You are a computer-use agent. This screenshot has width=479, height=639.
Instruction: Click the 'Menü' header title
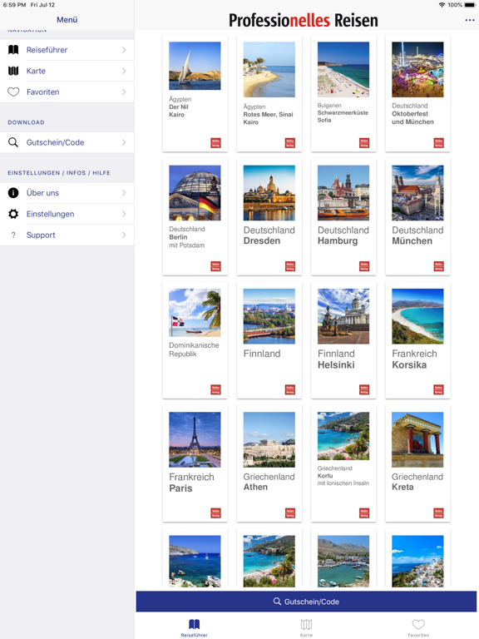(67, 20)
